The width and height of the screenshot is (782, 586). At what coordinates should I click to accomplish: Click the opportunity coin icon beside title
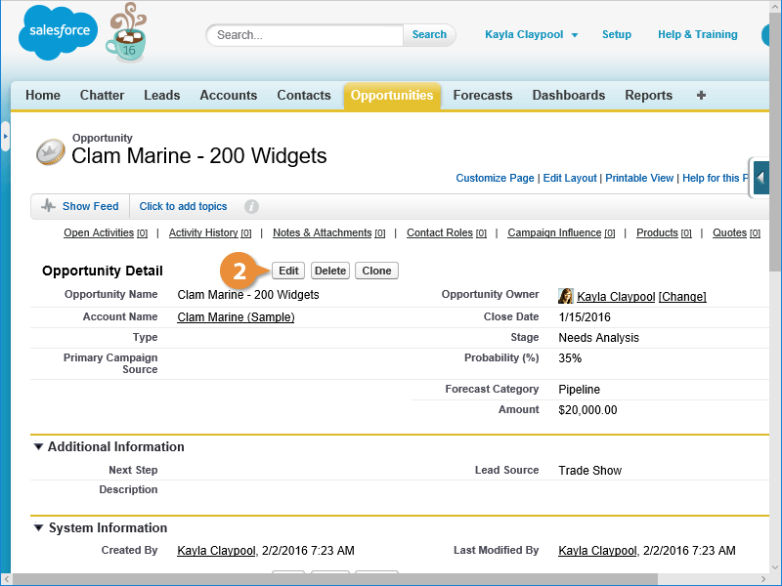(51, 152)
